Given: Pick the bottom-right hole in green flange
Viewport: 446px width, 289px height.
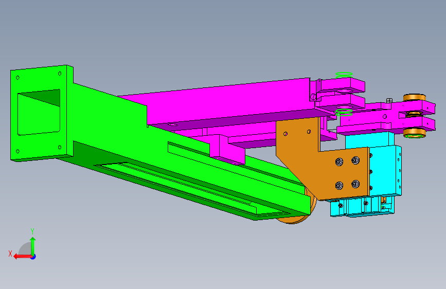Looking at the screenshot, I should [x=60, y=148].
